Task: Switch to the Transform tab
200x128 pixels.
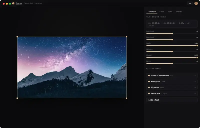Action: [x=152, y=11]
